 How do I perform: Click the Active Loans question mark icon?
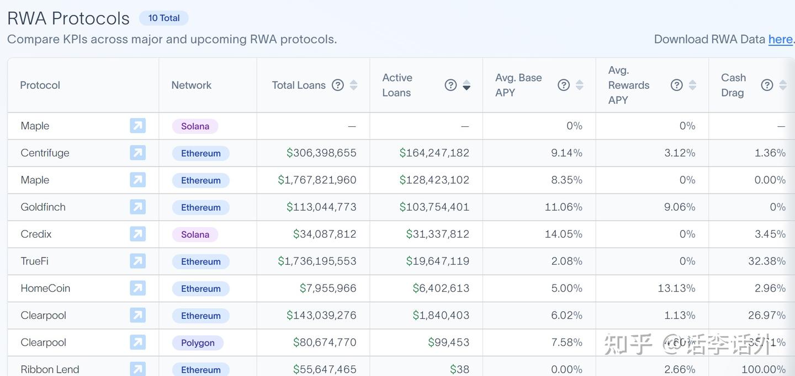point(451,85)
